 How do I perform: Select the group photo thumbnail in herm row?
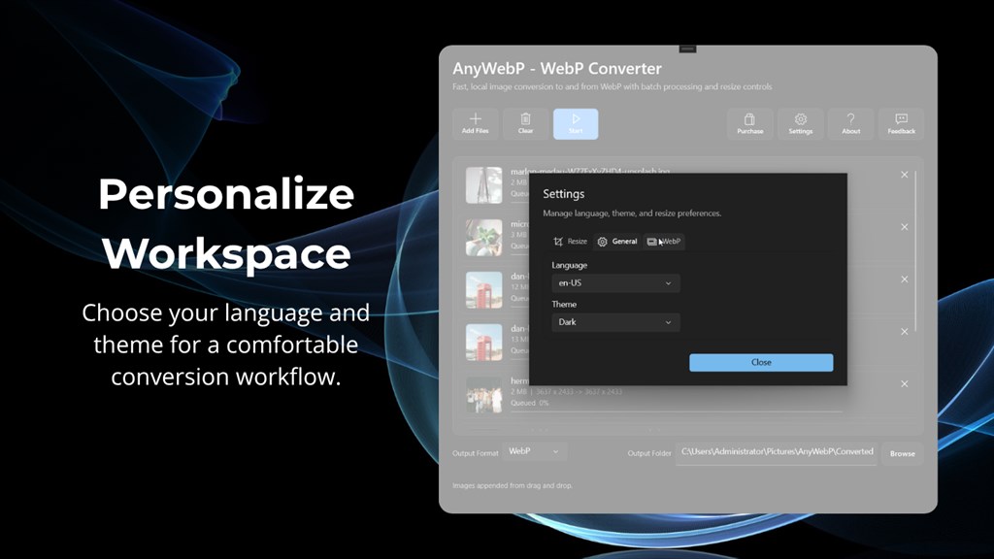coord(483,394)
